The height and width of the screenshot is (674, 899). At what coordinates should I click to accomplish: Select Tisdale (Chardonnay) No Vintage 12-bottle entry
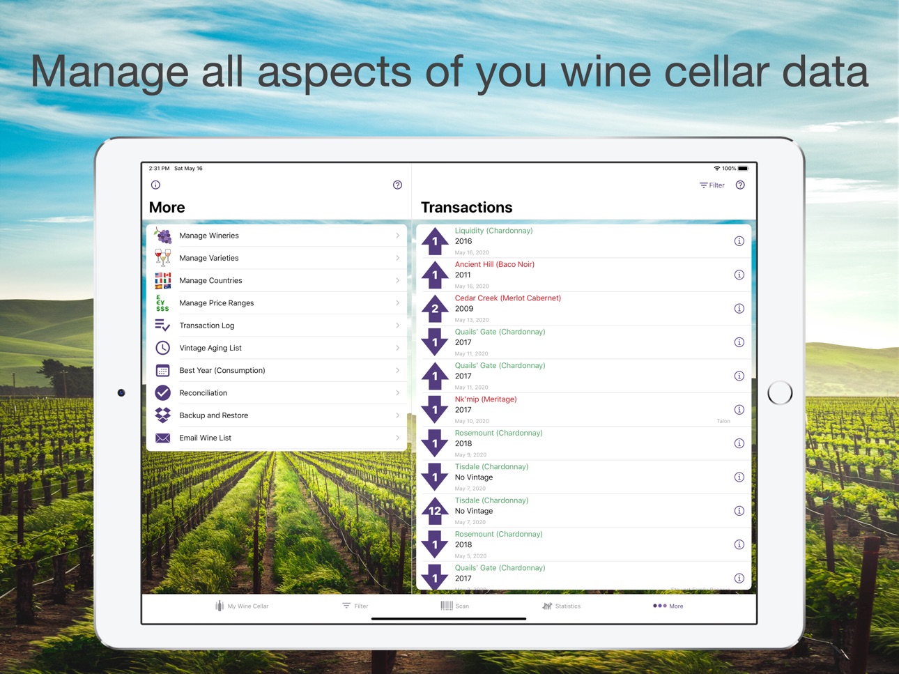click(584, 511)
